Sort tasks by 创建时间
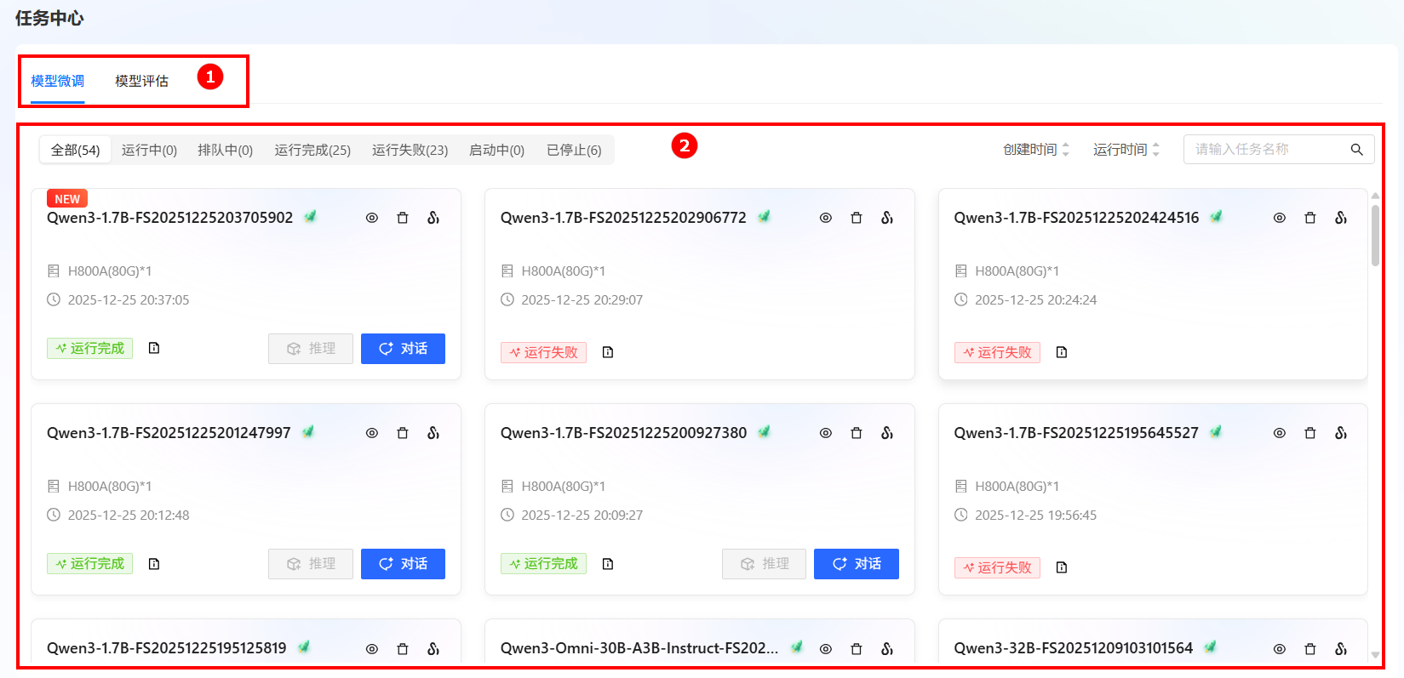The image size is (1404, 678). click(x=1036, y=150)
